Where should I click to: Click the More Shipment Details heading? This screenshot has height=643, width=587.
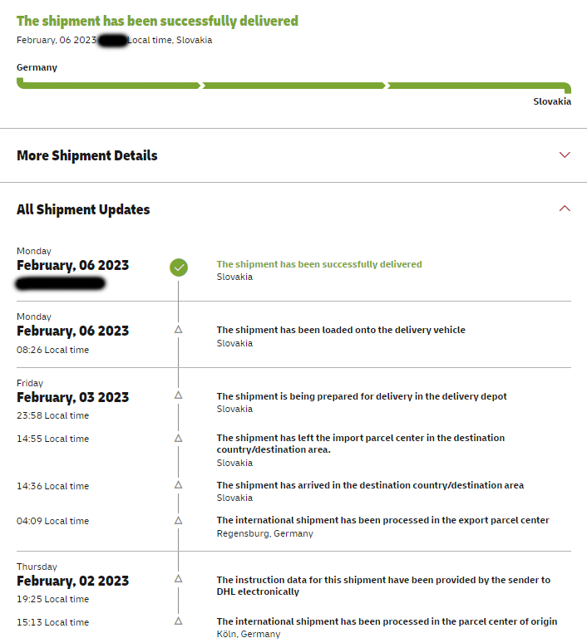point(87,155)
